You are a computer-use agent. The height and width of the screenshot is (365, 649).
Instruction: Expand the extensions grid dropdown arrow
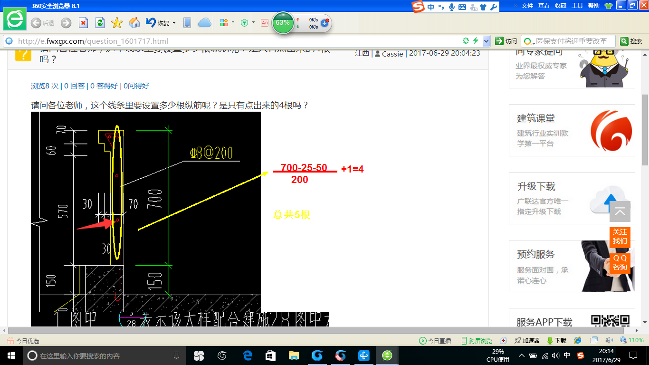click(x=233, y=22)
